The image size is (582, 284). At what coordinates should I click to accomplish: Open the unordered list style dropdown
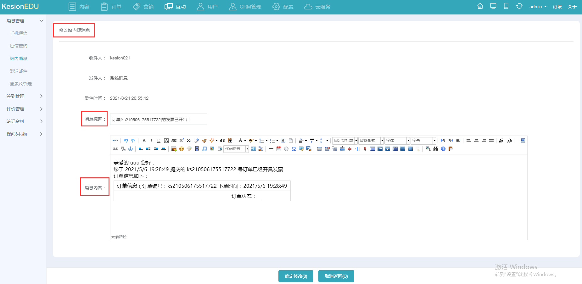[277, 141]
